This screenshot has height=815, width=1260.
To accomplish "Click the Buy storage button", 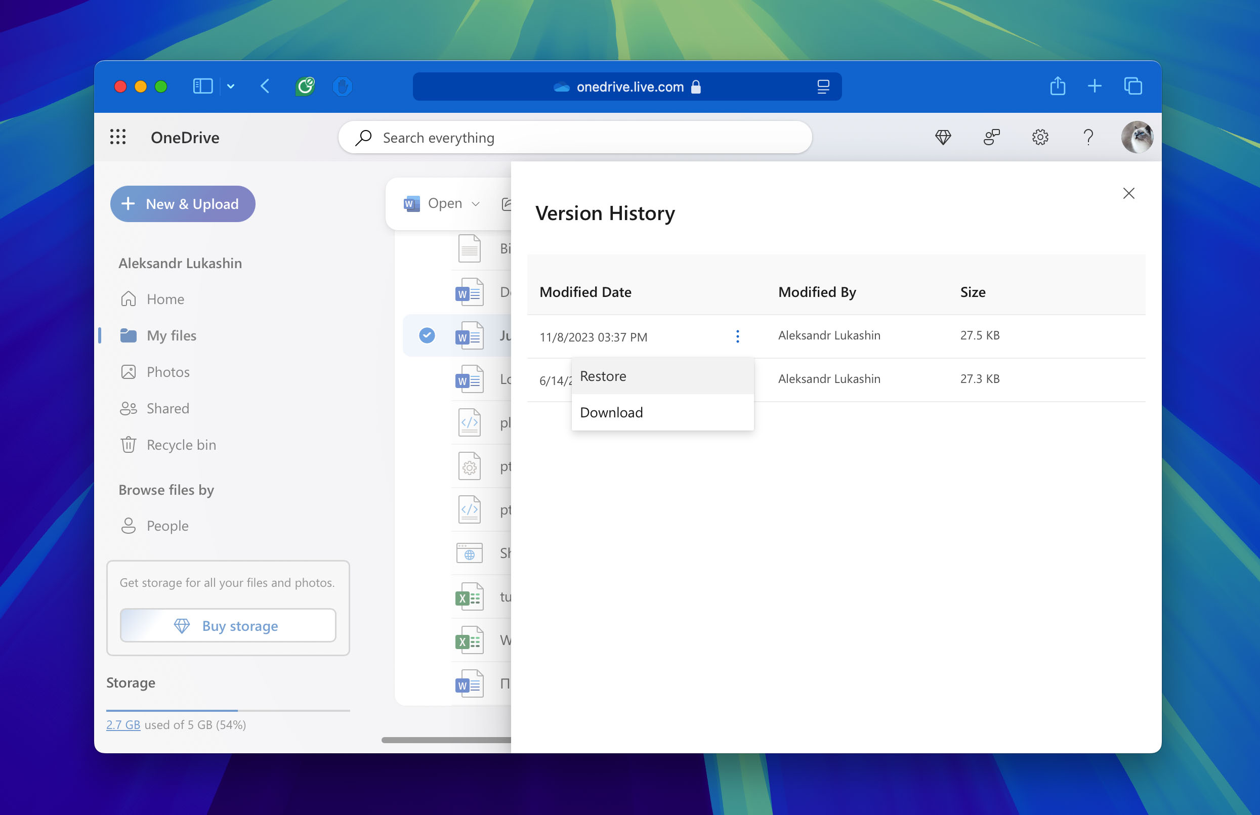I will tap(228, 625).
